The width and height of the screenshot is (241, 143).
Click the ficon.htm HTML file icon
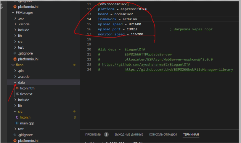point(17,88)
